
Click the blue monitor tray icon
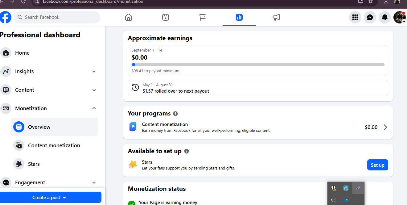[x=346, y=188]
